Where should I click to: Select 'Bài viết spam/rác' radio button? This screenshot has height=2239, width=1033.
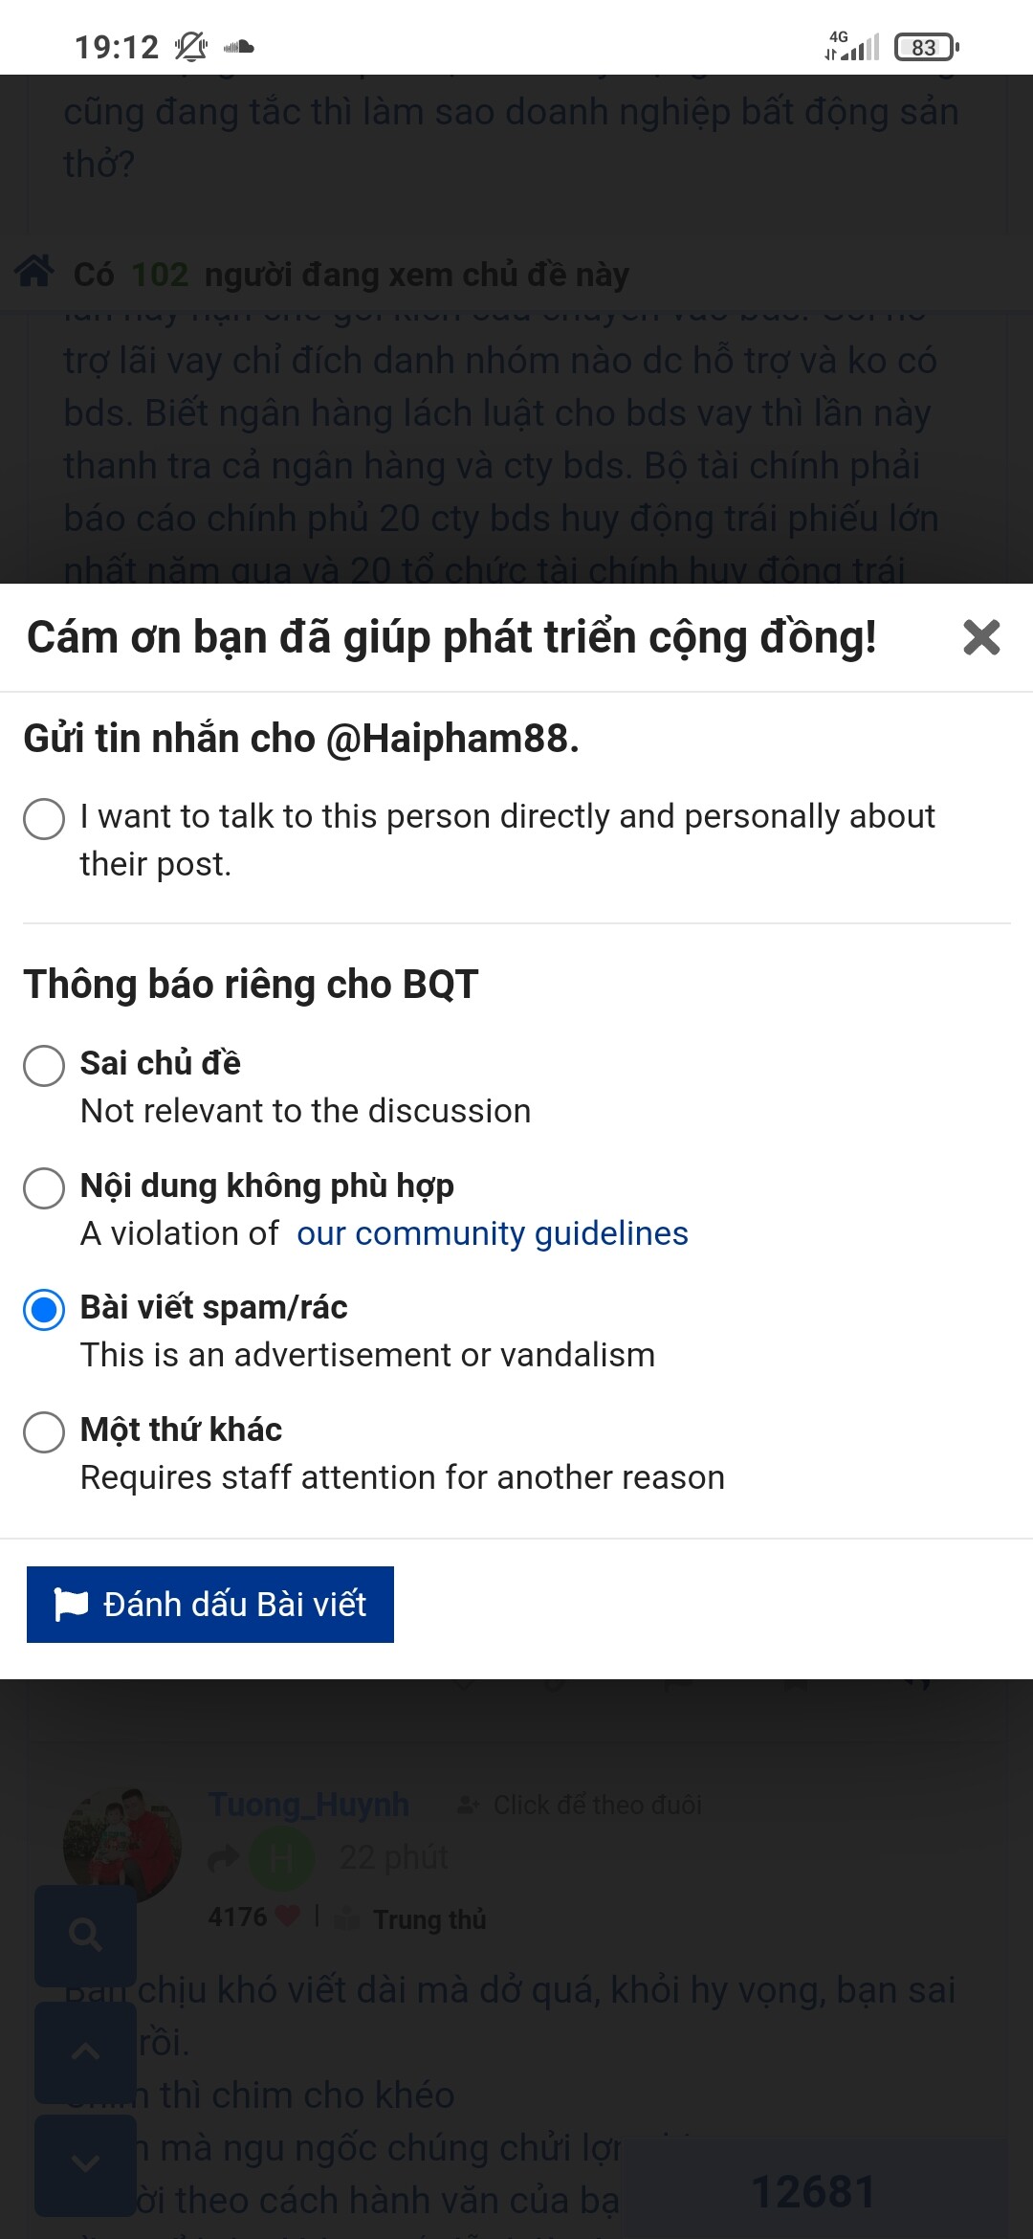44,1310
